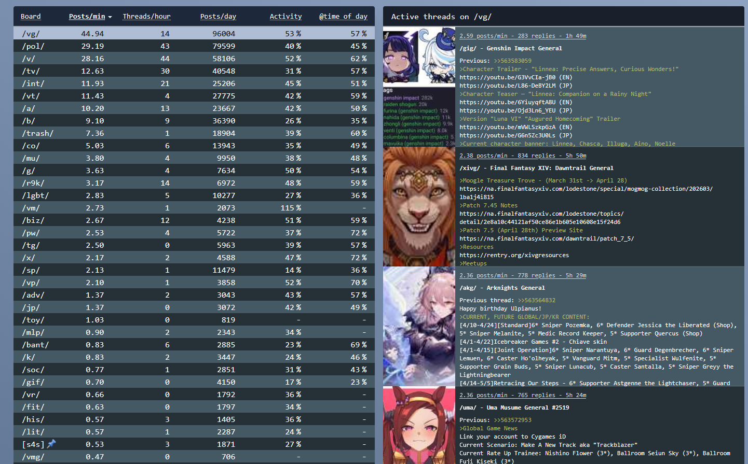Select the /trash/ board row
The width and height of the screenshot is (748, 464).
point(194,133)
